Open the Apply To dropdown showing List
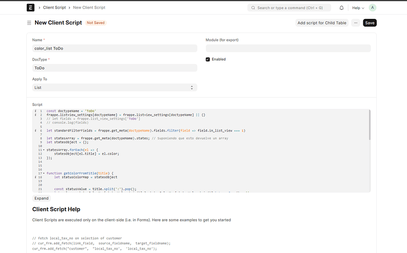This screenshot has height=253, width=407. 114,87
